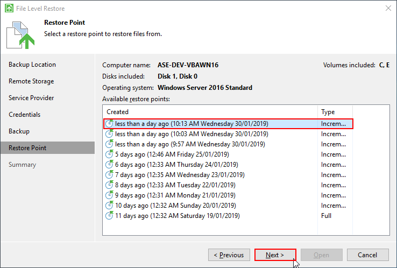Open the Credentials step
The width and height of the screenshot is (397, 268).
[25, 115]
